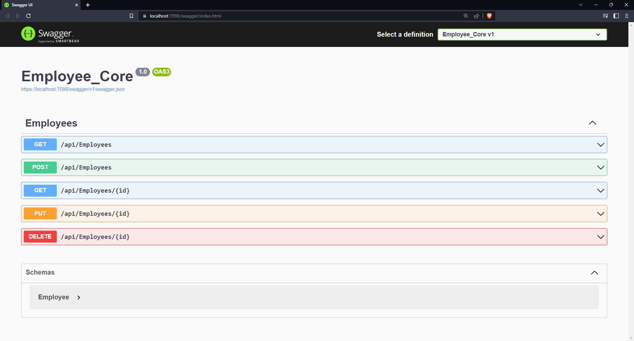Expand GET /api/Employees operation arrow

tap(601, 145)
